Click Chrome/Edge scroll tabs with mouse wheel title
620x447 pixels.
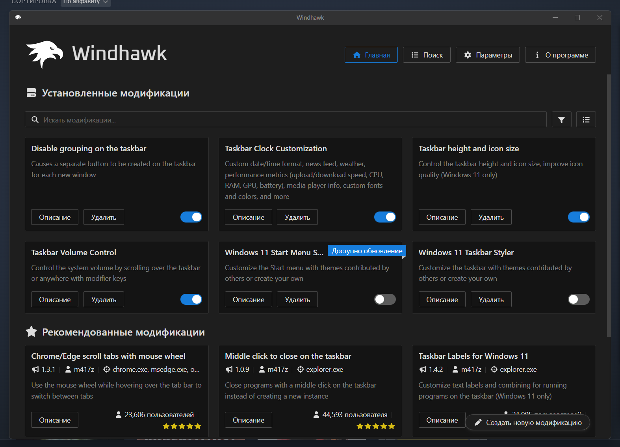[x=108, y=356]
